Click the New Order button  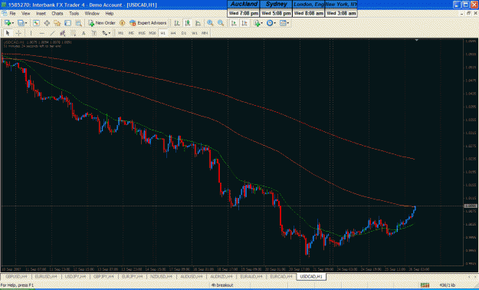point(102,23)
